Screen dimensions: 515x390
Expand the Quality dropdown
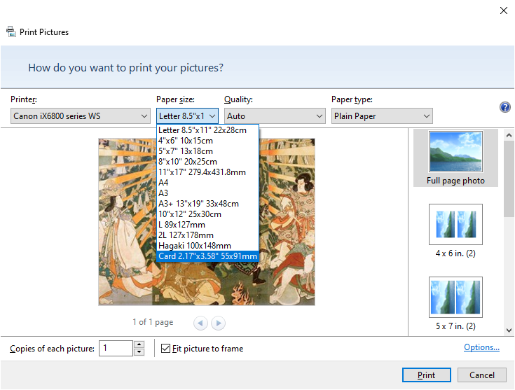click(x=274, y=116)
